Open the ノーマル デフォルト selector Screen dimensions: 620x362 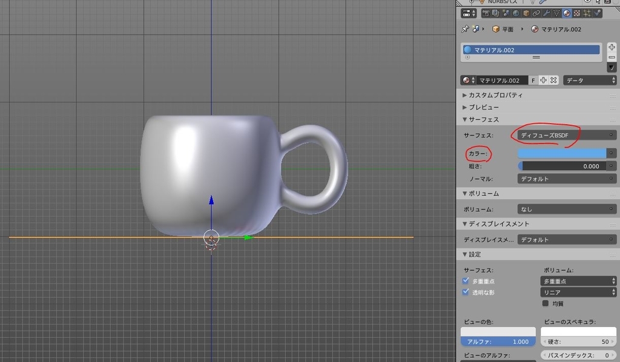click(567, 179)
